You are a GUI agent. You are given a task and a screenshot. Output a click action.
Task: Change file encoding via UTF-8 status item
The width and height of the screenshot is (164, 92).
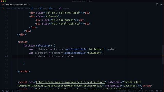tap(140, 91)
